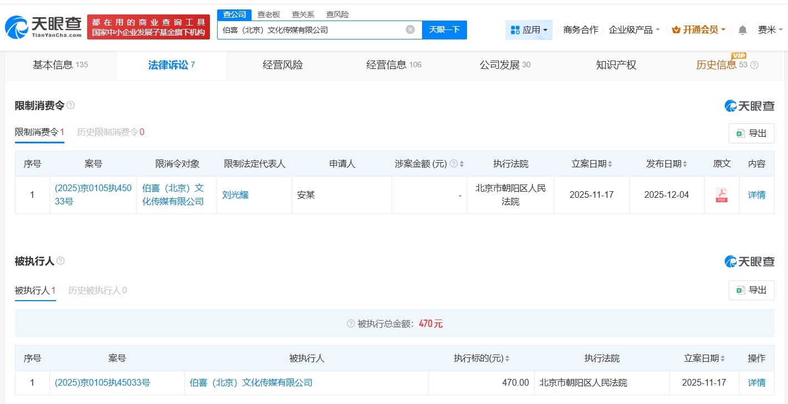This screenshot has height=404, width=788.
Task: Open the PDF original document icon
Action: pos(721,195)
